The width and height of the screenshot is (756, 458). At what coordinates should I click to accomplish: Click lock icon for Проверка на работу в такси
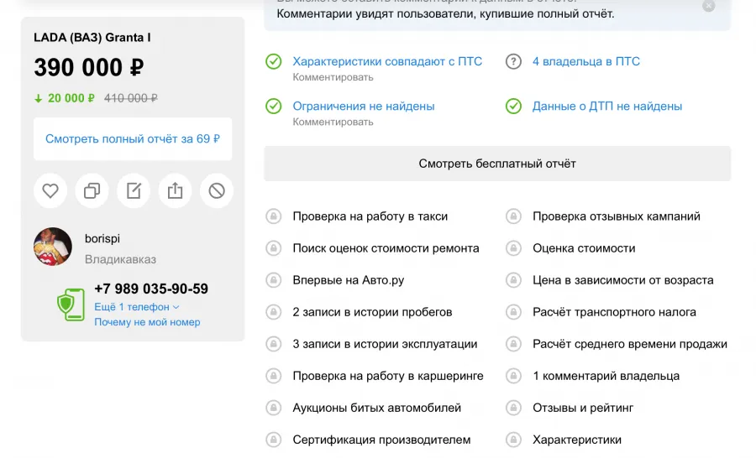(x=273, y=216)
